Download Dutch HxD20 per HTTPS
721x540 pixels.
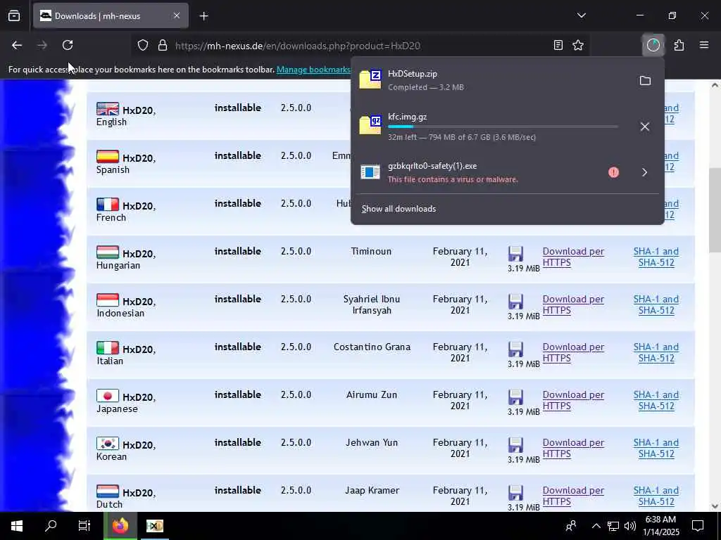point(573,496)
